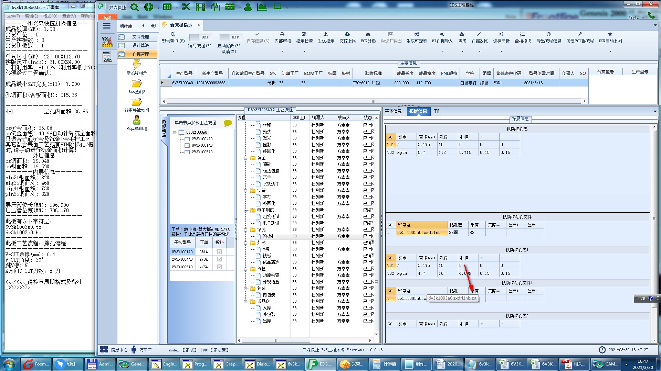Open 信息中心 in status bar
The height and width of the screenshot is (371, 661).
(x=114, y=350)
